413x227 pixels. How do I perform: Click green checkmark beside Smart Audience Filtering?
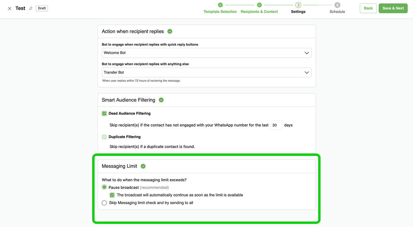pyautogui.click(x=161, y=100)
